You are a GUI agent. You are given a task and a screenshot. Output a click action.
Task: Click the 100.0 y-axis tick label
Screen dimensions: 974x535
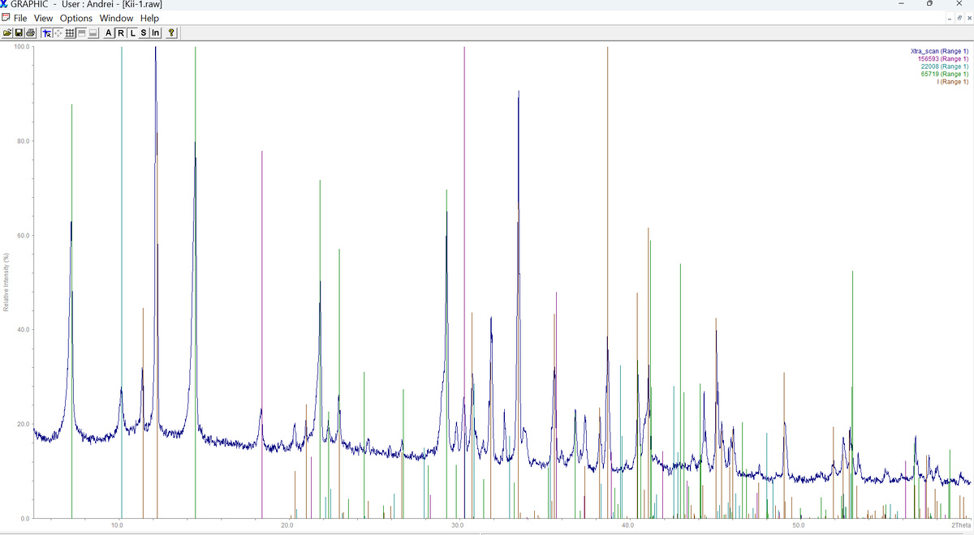click(x=23, y=47)
